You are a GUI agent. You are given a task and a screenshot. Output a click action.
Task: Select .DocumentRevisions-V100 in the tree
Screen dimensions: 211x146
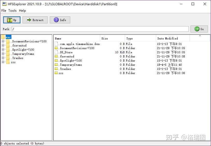(29, 41)
